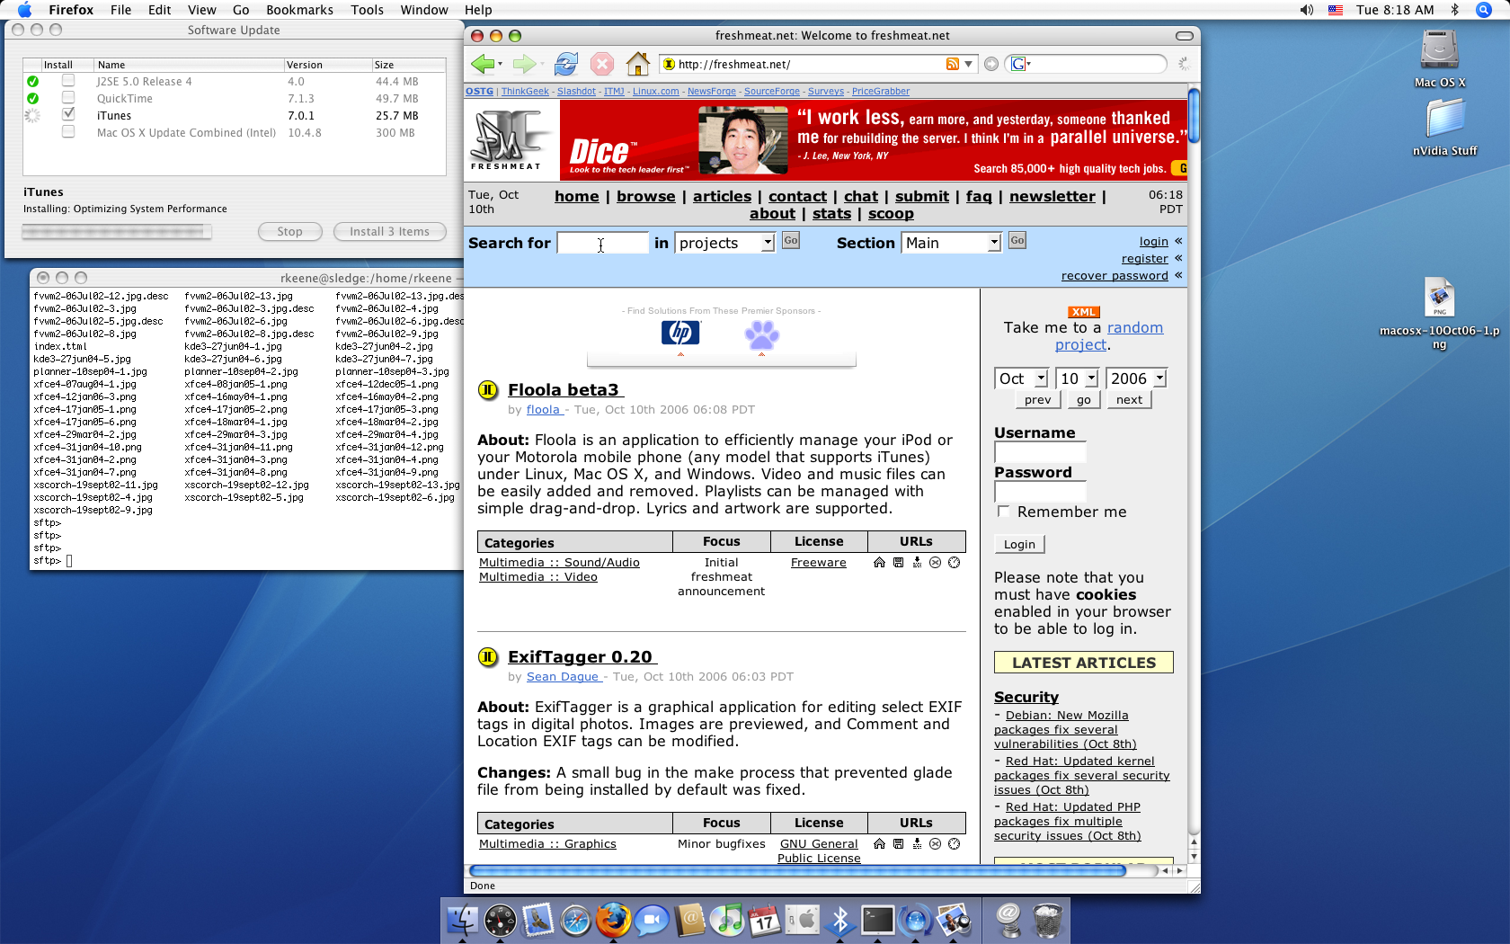
Task: Open Trash in the Dock
Action: point(1047,920)
